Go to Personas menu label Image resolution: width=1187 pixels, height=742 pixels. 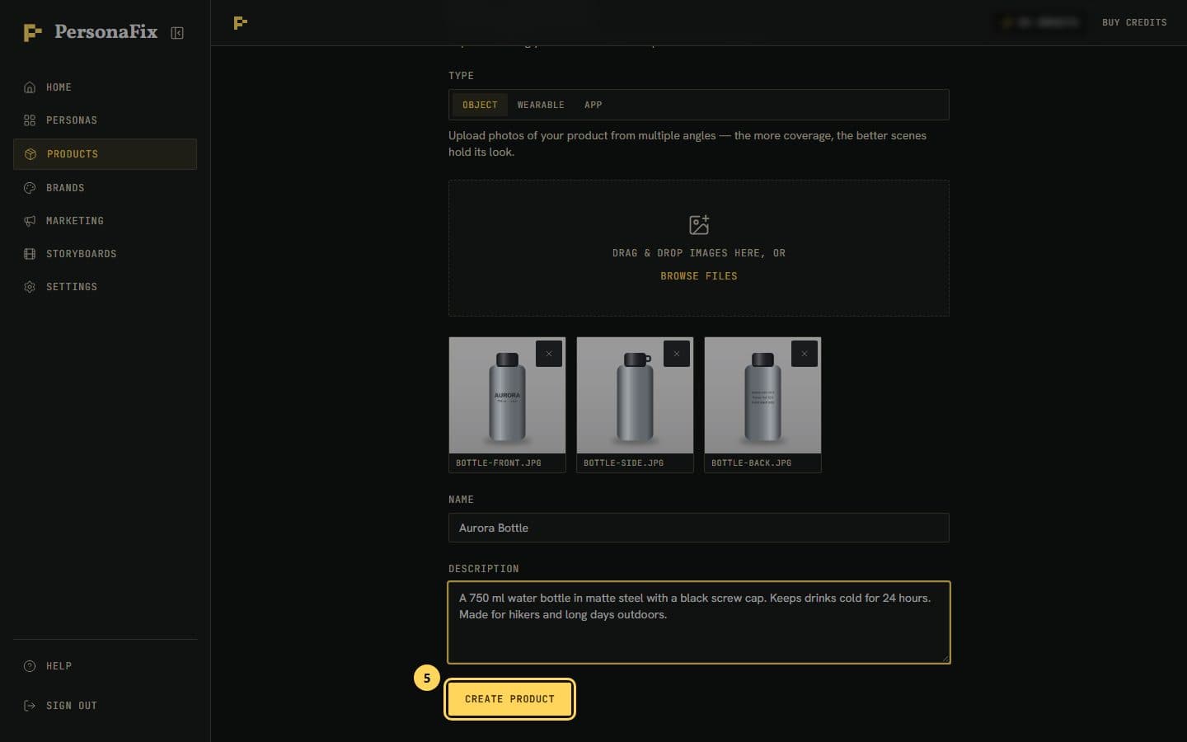pyautogui.click(x=72, y=120)
